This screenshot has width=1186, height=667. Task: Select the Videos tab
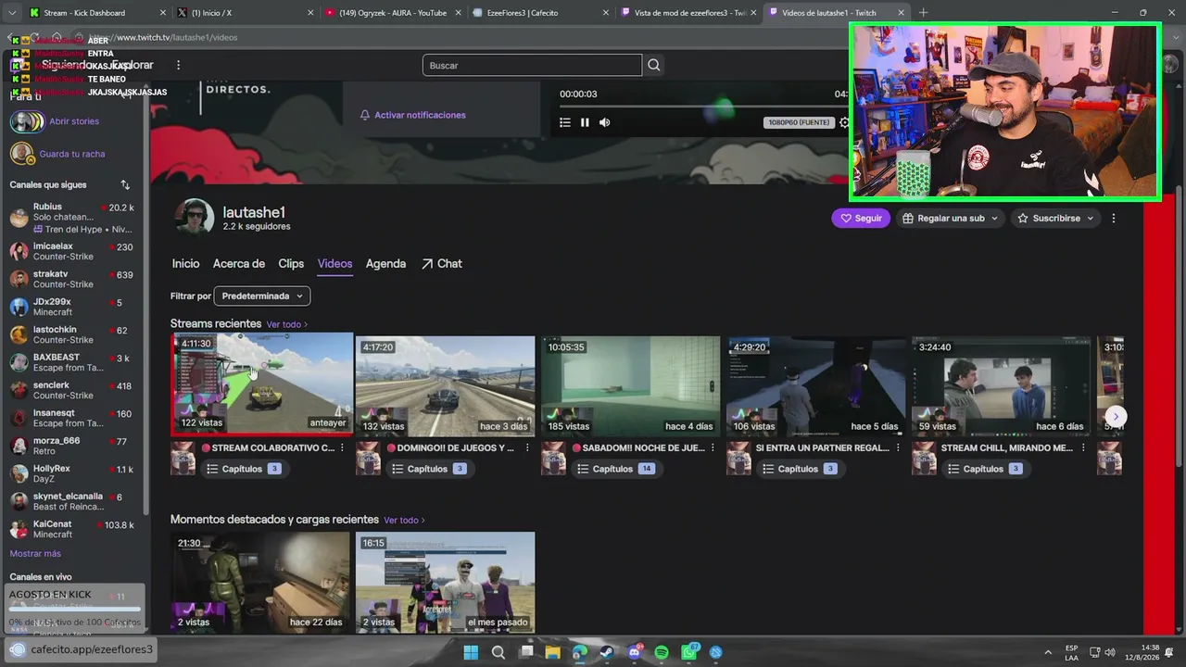(x=334, y=264)
